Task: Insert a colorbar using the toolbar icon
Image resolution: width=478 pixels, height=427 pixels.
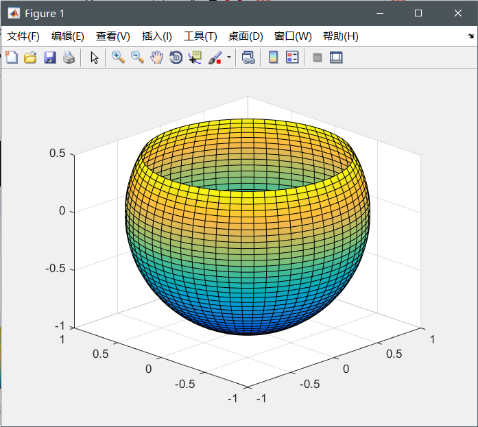Action: coord(274,58)
